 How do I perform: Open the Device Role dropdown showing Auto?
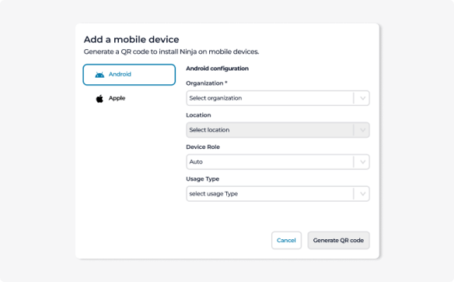click(278, 162)
